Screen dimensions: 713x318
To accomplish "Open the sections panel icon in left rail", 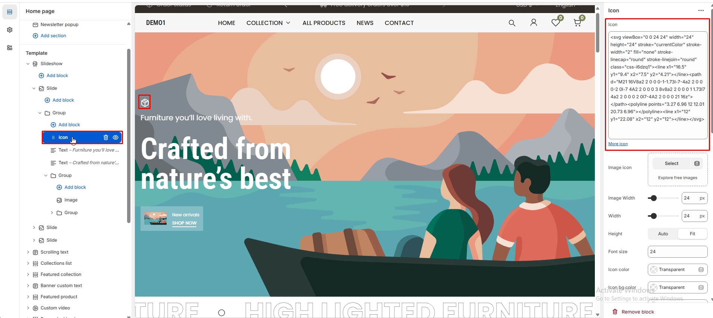I will [10, 12].
